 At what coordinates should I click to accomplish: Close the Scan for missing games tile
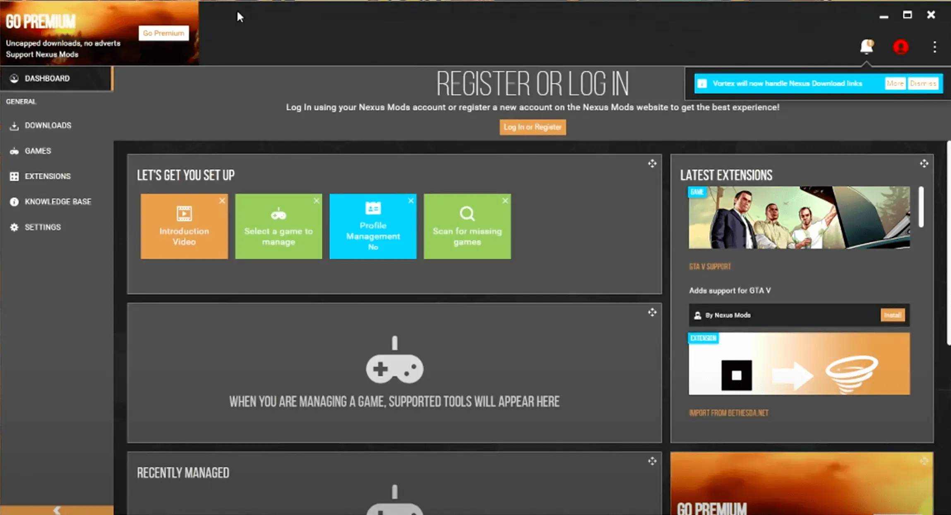(x=505, y=200)
